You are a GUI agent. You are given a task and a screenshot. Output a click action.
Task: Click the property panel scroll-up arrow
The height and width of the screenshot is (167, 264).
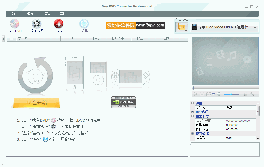[x=258, y=103]
